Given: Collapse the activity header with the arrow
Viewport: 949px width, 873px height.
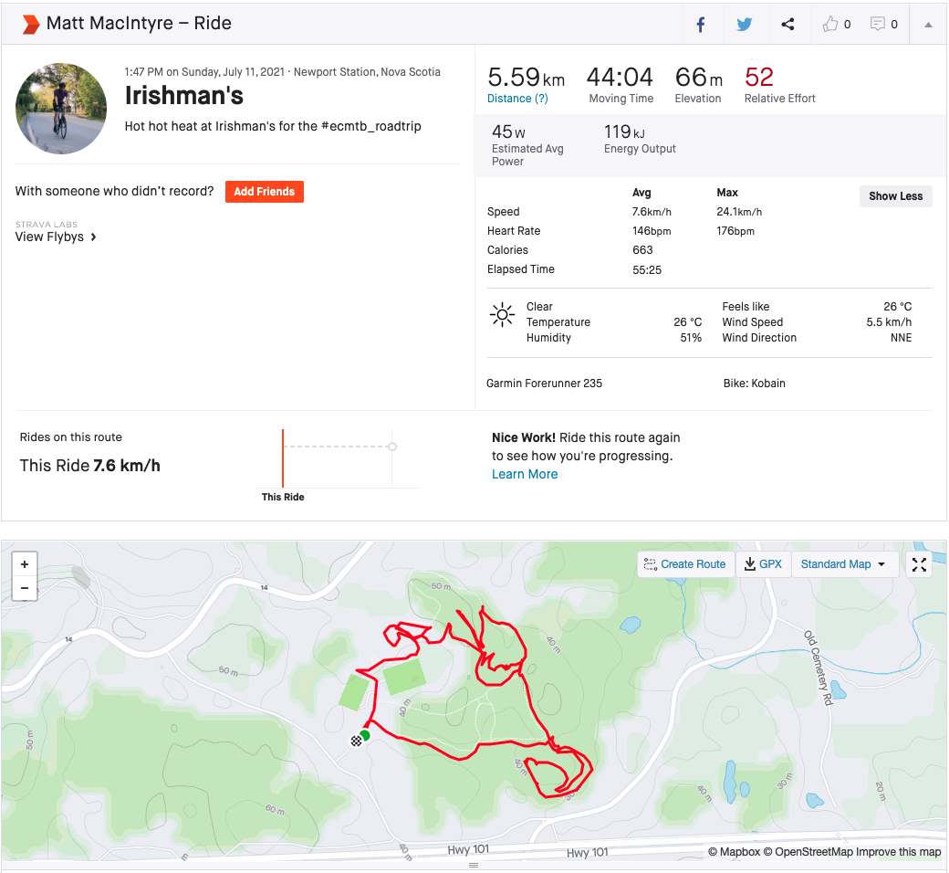Looking at the screenshot, I should 928,25.
